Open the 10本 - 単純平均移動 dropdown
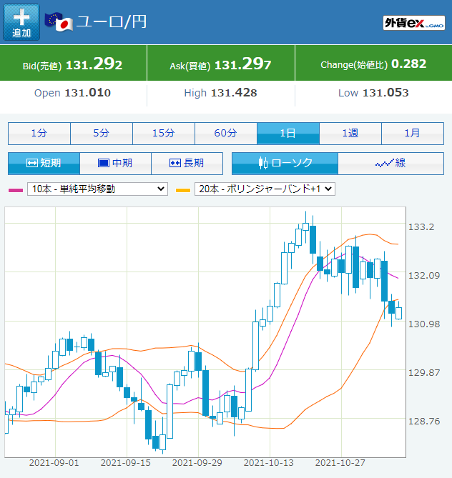 (x=98, y=189)
